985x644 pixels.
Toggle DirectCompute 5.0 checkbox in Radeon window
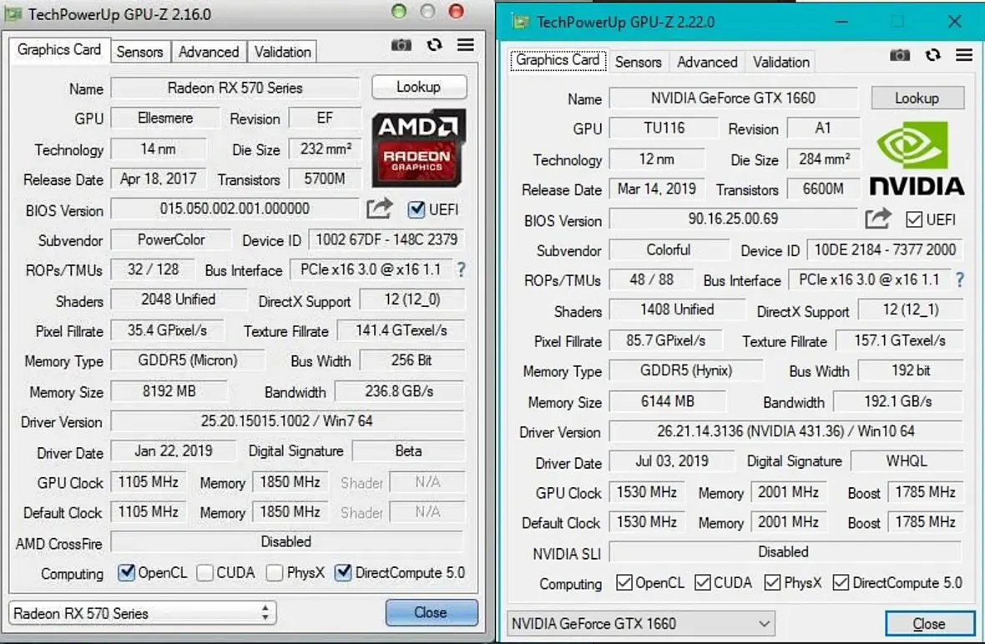[x=343, y=572]
